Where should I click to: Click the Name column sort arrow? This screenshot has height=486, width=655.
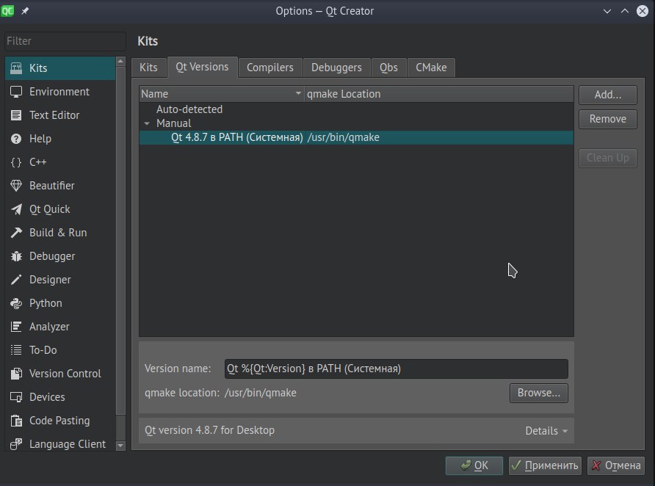[298, 93]
